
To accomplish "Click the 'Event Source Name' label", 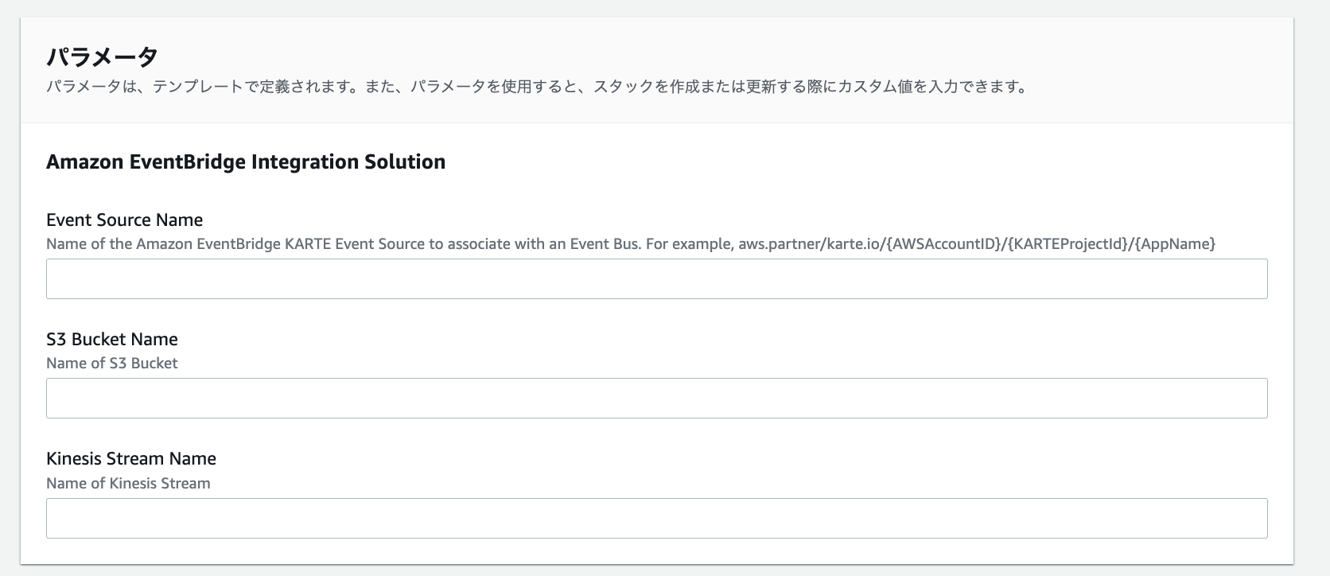I will point(124,220).
